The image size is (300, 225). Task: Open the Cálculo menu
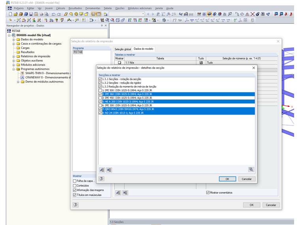[x=60, y=8]
